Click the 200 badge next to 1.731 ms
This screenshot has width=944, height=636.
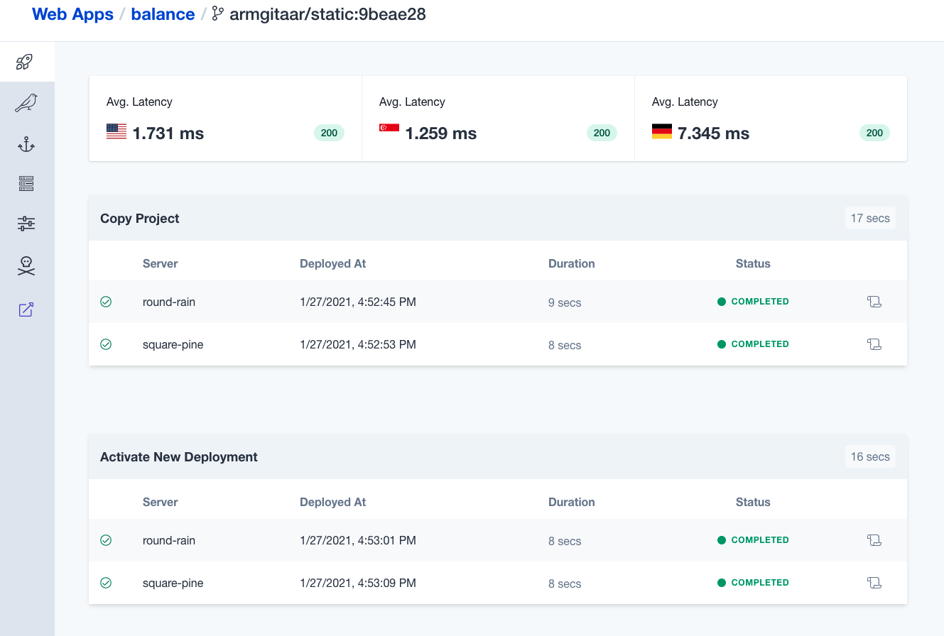329,133
